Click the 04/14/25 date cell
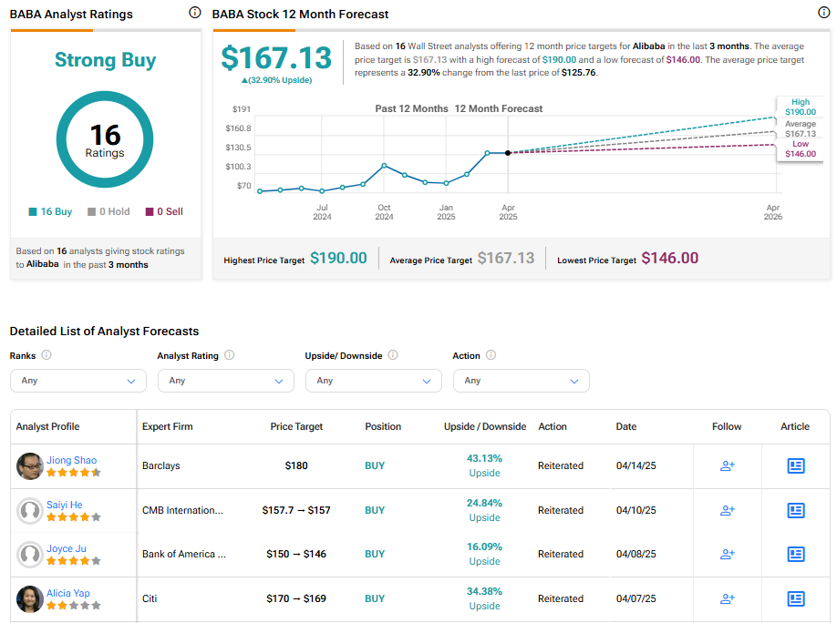The width and height of the screenshot is (837, 623). pyautogui.click(x=636, y=465)
